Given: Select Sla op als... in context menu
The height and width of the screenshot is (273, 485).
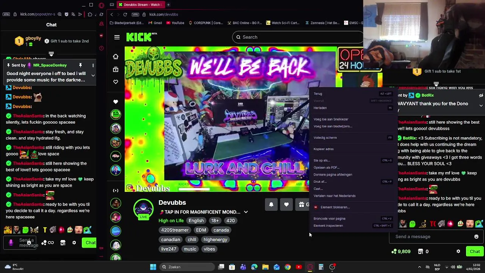Looking at the screenshot, I should click(x=353, y=160).
